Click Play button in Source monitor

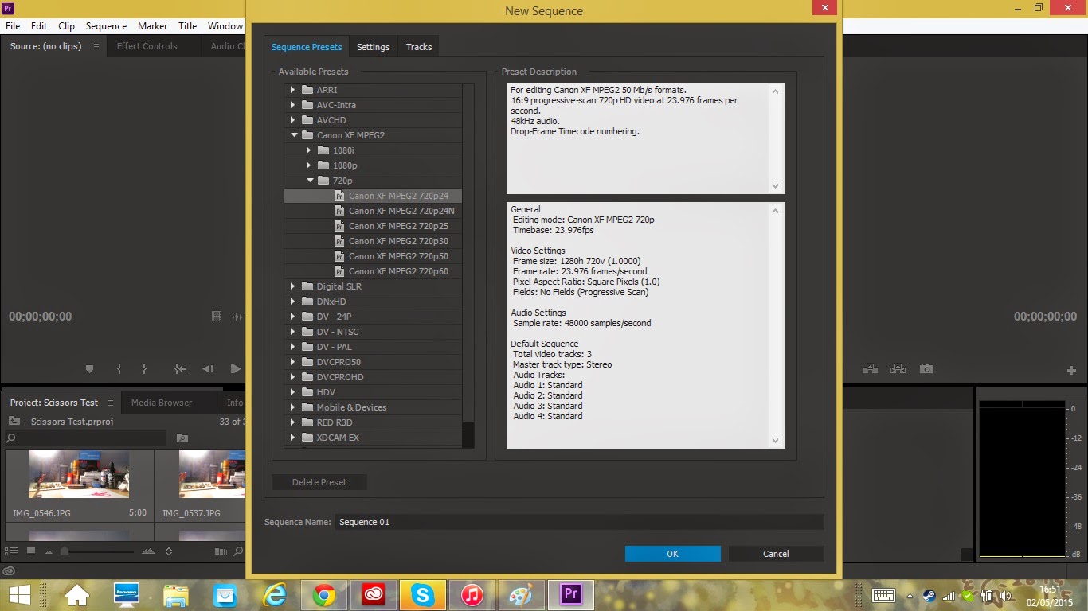pyautogui.click(x=235, y=369)
